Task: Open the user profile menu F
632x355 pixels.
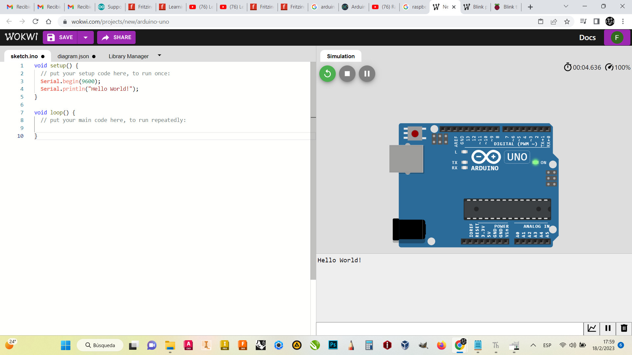Action: [x=617, y=37]
